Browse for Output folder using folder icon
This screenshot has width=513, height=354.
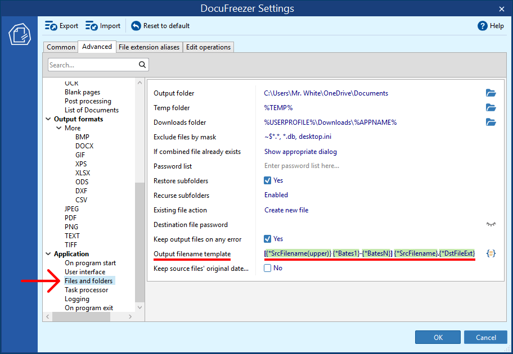pos(490,93)
